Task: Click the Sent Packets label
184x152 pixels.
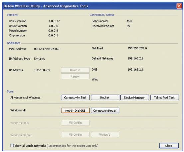Action: tap(100, 21)
